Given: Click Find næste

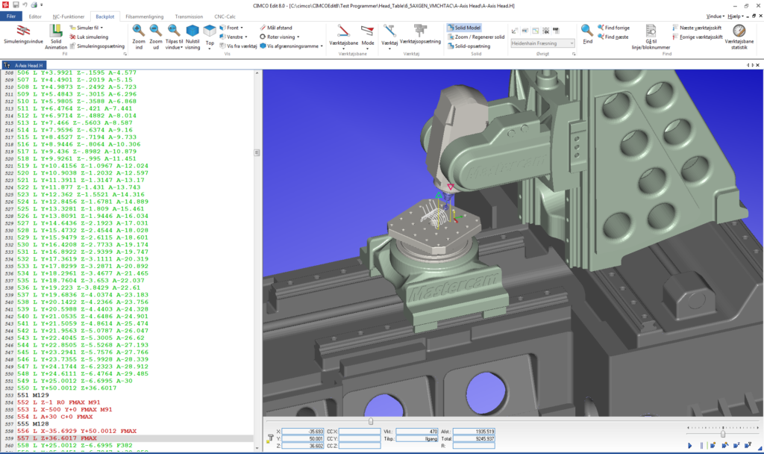Looking at the screenshot, I should (x=613, y=37).
